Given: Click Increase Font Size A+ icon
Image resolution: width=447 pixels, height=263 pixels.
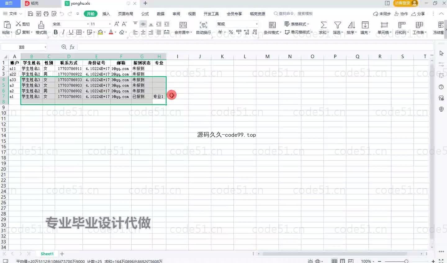Looking at the screenshot, I should 117,24.
